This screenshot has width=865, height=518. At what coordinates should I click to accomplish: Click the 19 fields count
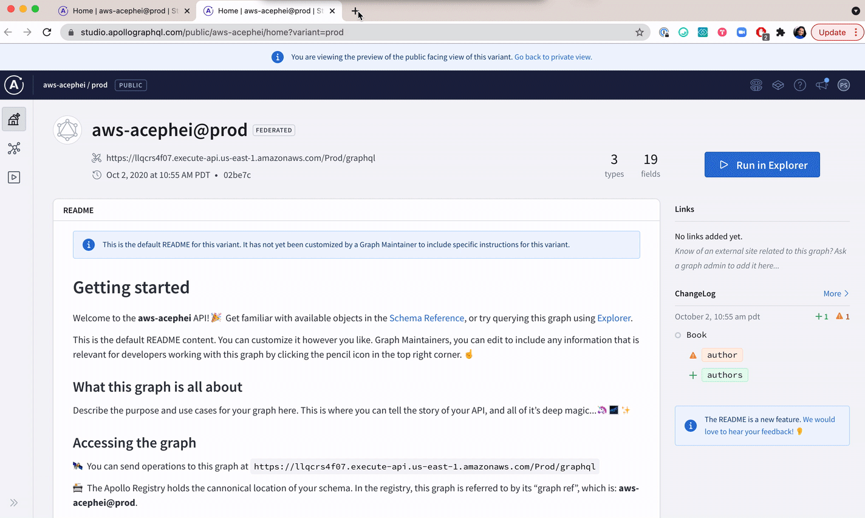pyautogui.click(x=651, y=165)
